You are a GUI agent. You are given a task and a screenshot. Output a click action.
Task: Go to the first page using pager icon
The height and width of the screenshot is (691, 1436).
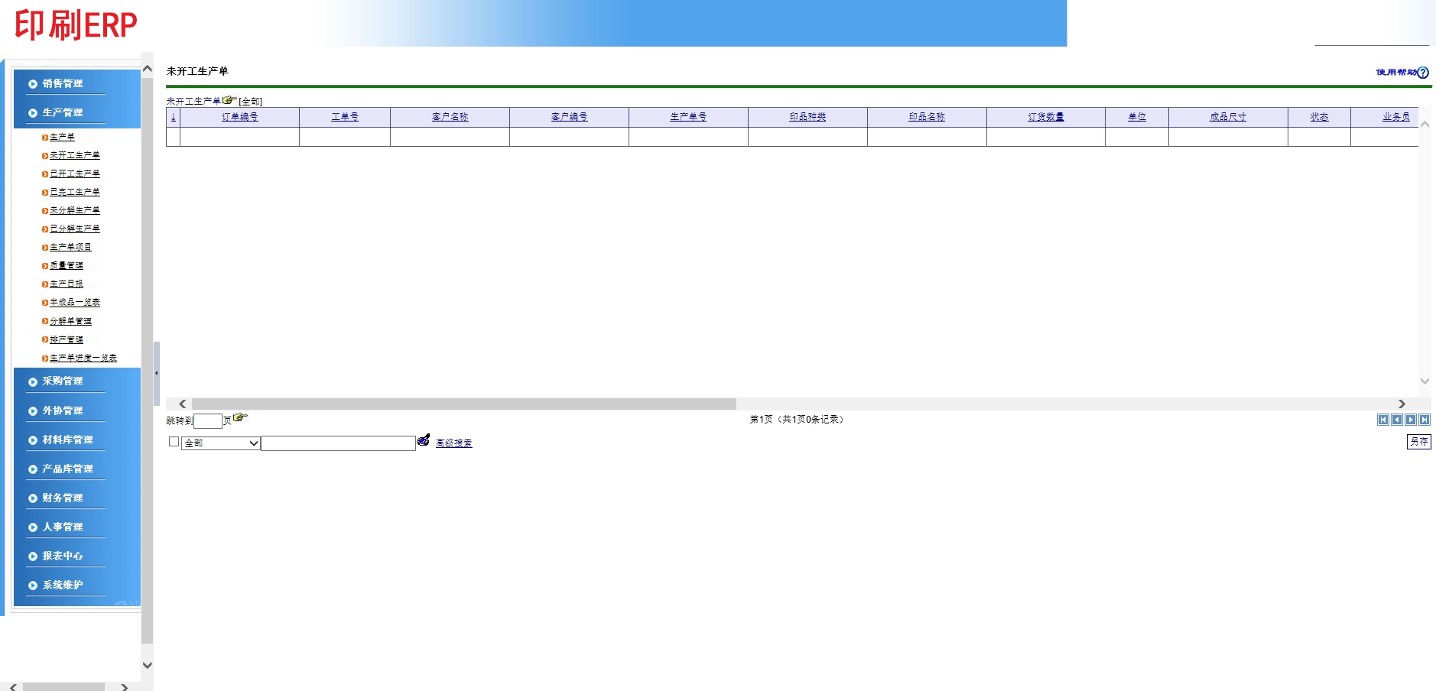1383,420
